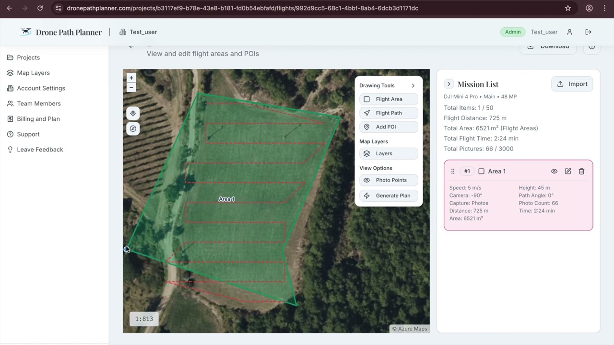Open the Test_user organization switcher
The image size is (614, 345).
click(138, 32)
